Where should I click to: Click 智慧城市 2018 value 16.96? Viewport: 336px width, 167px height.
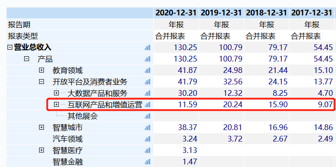point(278,127)
